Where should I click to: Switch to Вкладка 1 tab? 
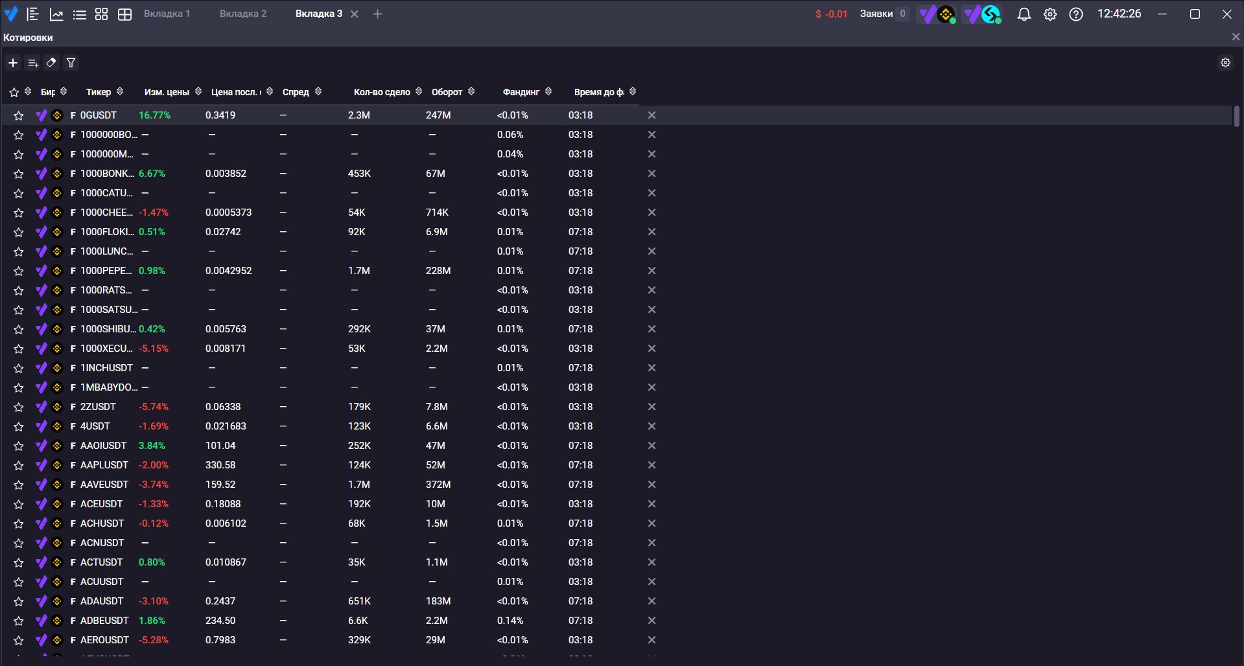(x=167, y=14)
